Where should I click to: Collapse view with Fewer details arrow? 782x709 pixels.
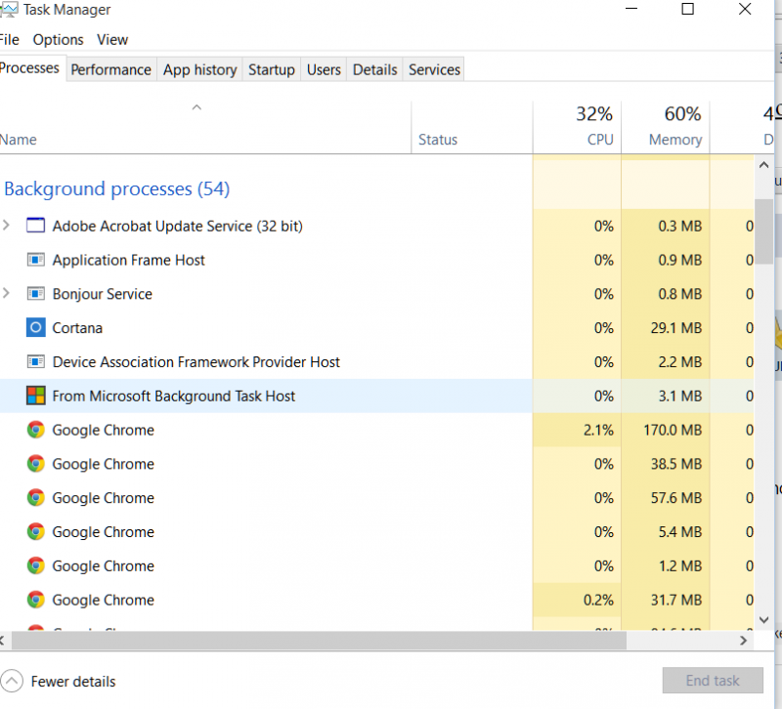coord(12,681)
